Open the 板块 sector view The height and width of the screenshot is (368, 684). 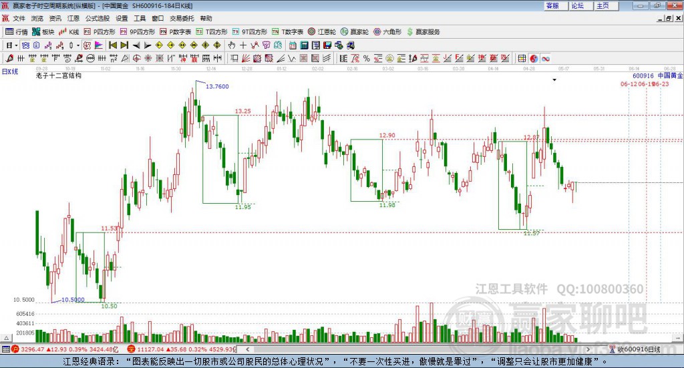click(x=43, y=32)
